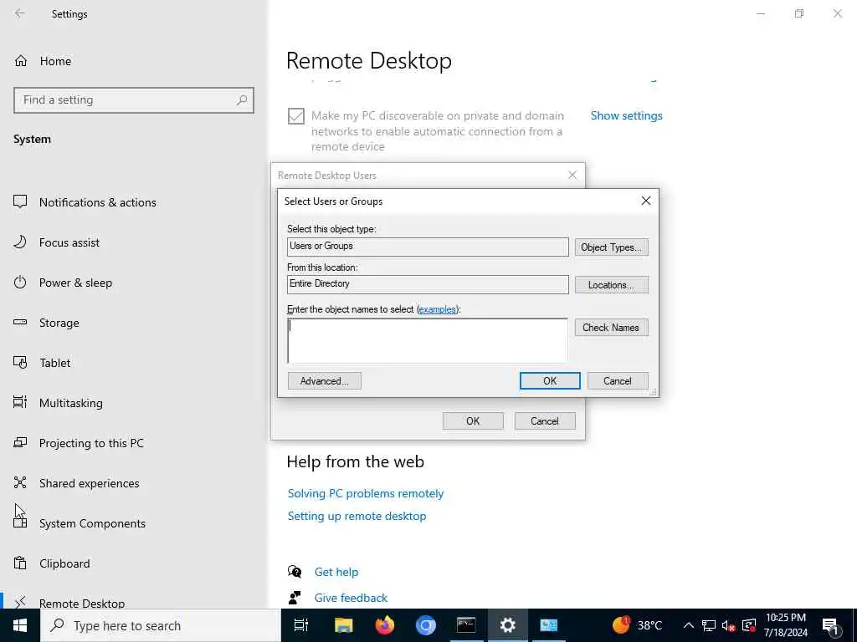Restore down the Settings window
This screenshot has height=642, width=857.
[799, 13]
